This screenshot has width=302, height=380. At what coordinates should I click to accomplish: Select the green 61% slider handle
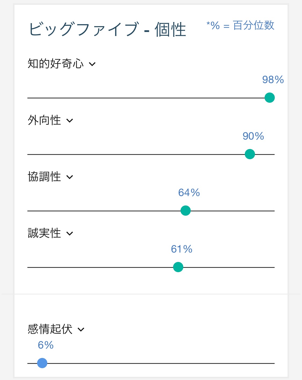click(x=178, y=267)
